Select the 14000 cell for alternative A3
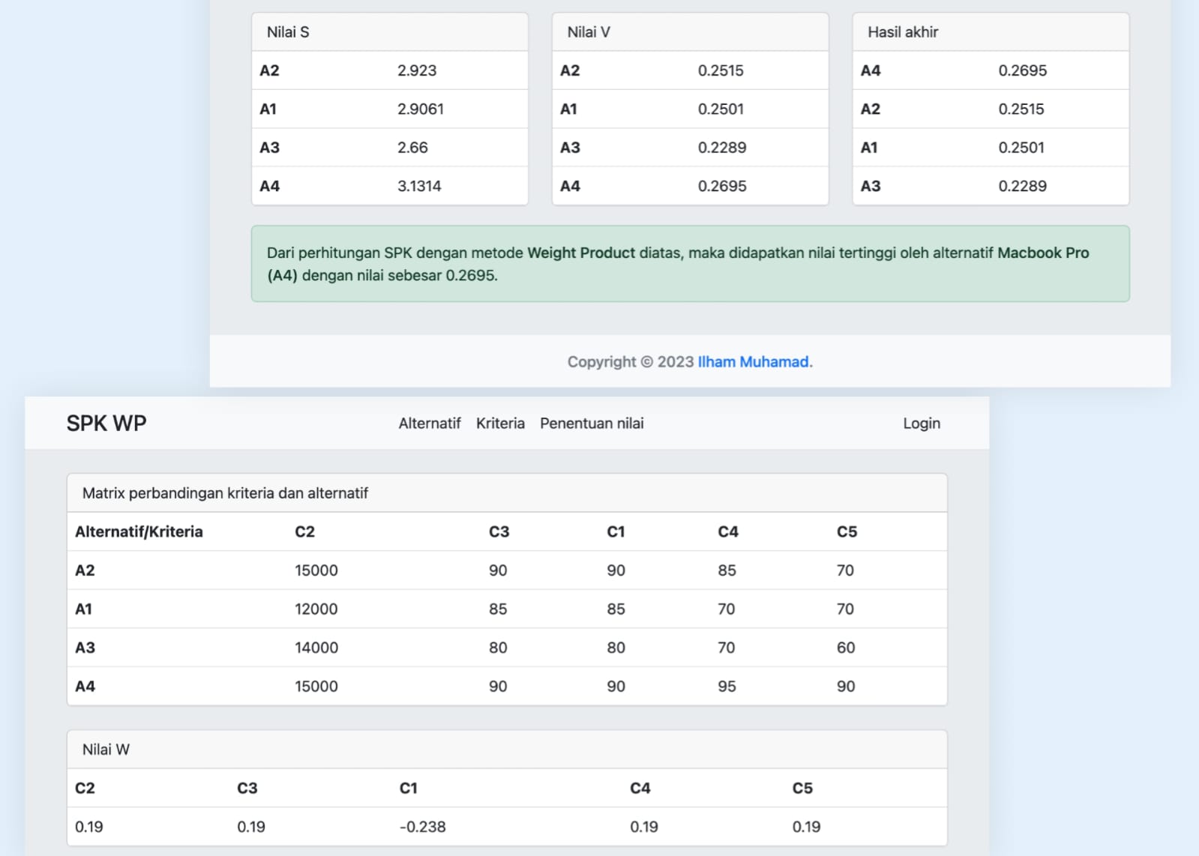 (316, 648)
